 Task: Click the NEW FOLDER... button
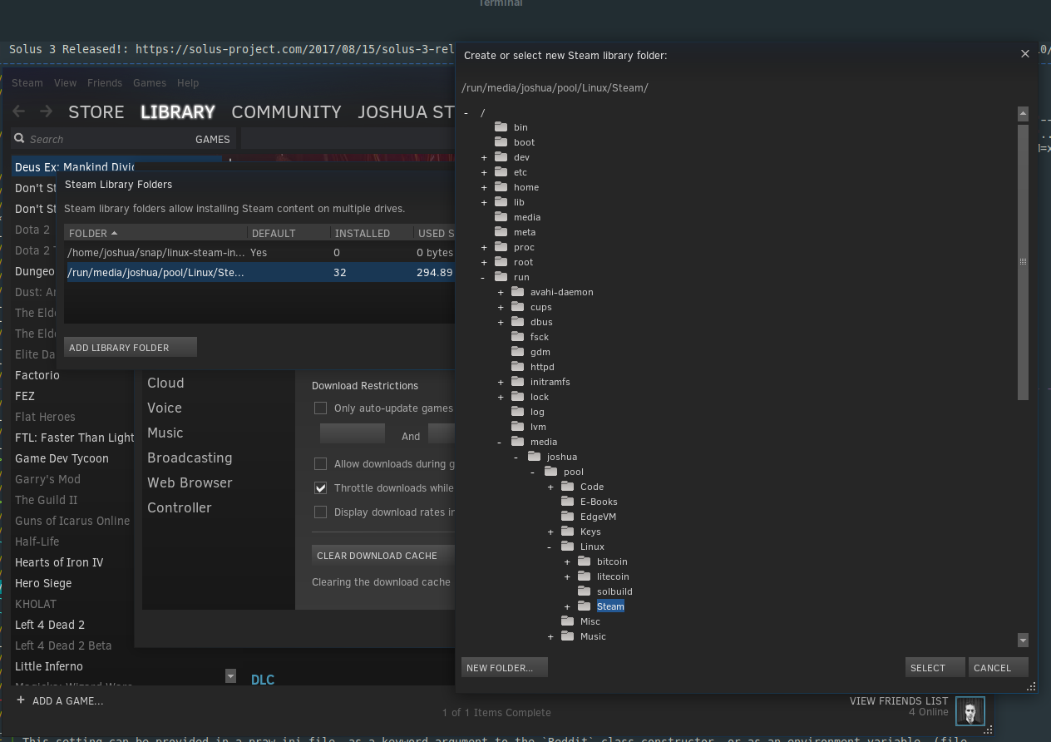504,667
